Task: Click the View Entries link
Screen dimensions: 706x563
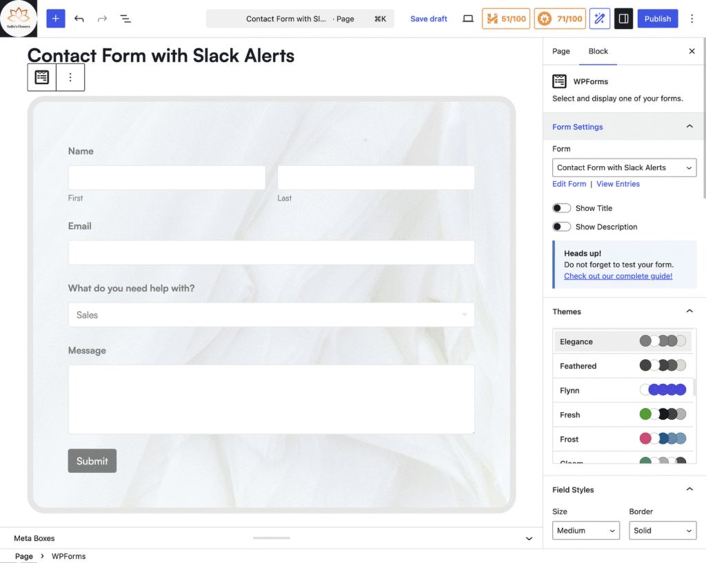Action: click(618, 183)
